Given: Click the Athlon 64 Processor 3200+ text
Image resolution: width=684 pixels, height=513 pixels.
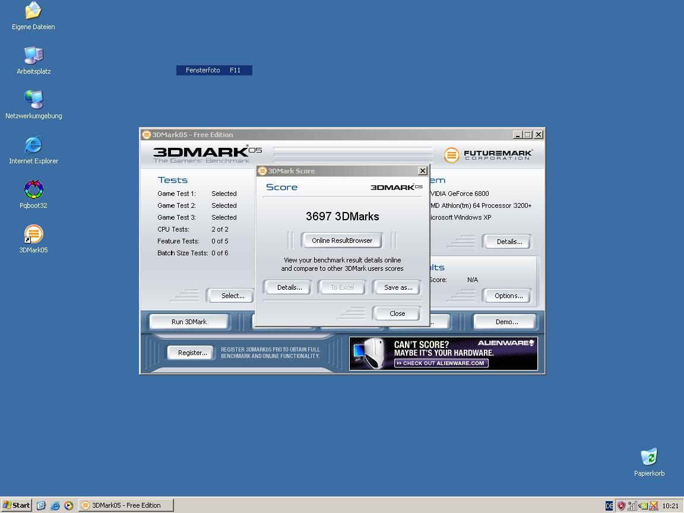Looking at the screenshot, I should click(481, 205).
